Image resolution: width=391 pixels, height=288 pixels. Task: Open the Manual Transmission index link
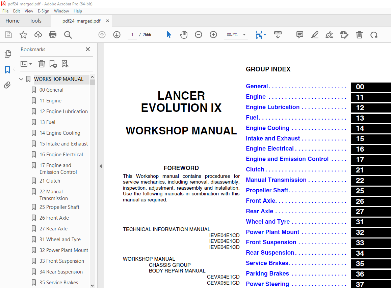point(276,180)
